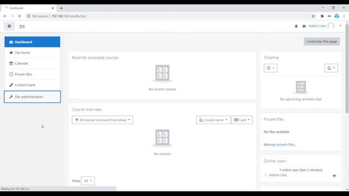Click the Timeline block heading
The height and width of the screenshot is (196, 349).
click(x=271, y=58)
